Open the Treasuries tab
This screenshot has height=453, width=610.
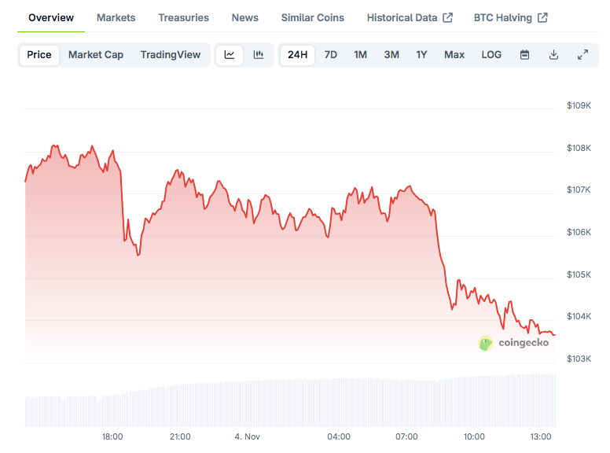[x=183, y=17]
